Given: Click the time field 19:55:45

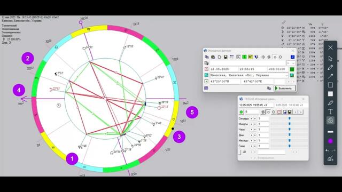Looking at the screenshot, I should pos(253,69).
